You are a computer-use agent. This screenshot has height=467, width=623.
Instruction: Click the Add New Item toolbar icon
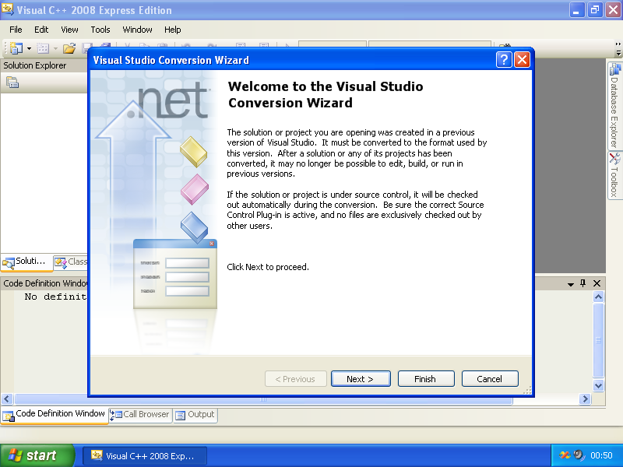[43, 48]
